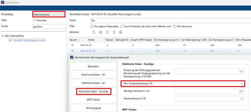Collapse the 'Alle Unternehmen' tree node
Viewport: 251px width, 112px height.
(3, 36)
